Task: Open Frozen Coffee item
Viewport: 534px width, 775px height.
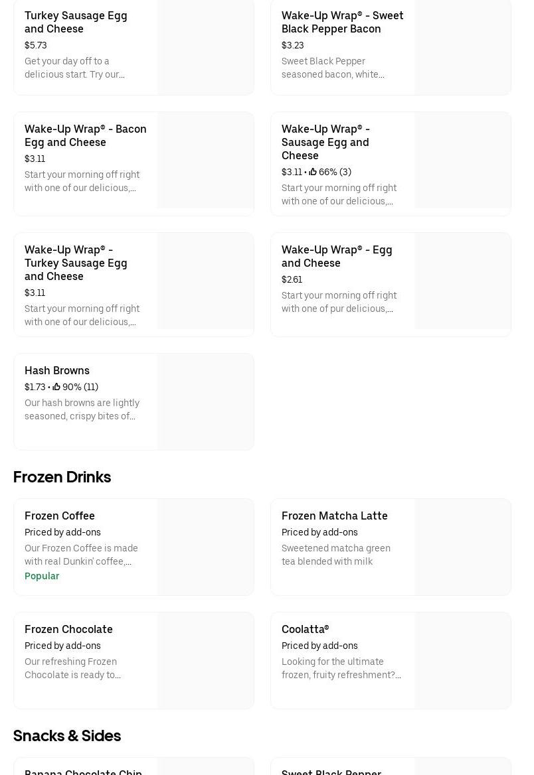Action: [60, 516]
